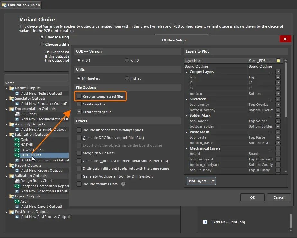
Task: Collapse the Copper Layers group
Action: [x=187, y=72]
